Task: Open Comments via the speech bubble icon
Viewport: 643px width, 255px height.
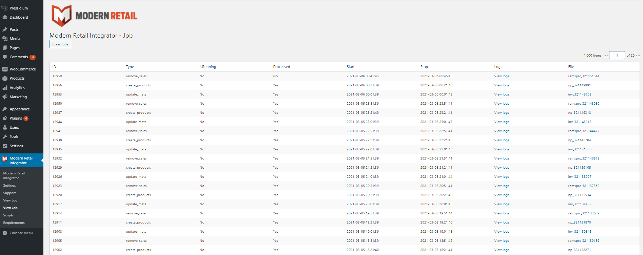Action: click(5, 57)
